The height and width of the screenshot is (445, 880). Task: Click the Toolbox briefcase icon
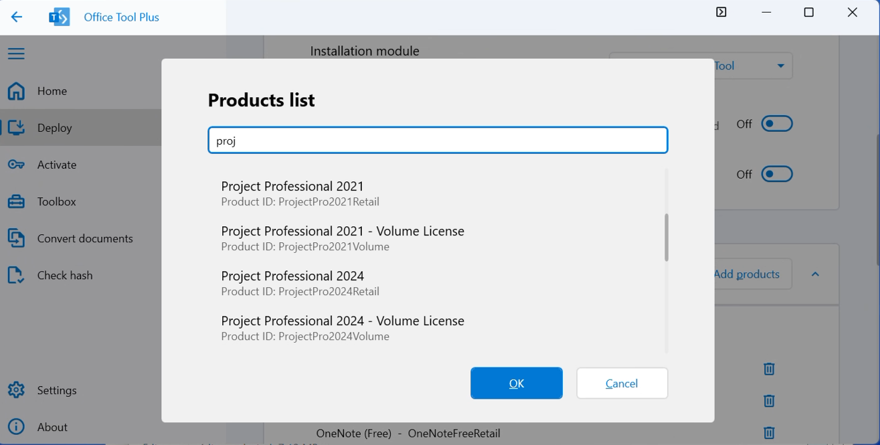[16, 201]
